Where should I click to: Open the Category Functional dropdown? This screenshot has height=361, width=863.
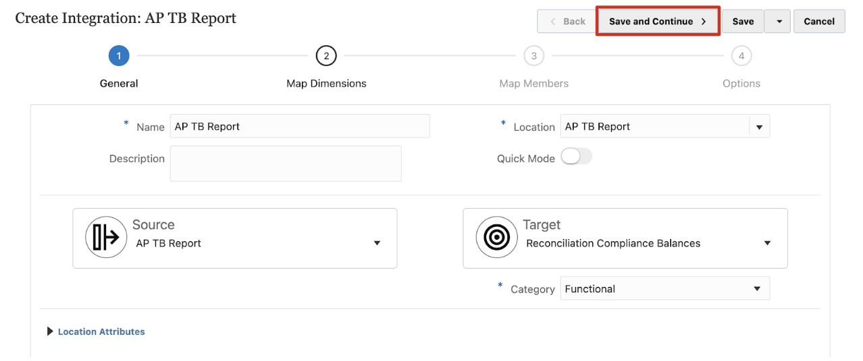pyautogui.click(x=757, y=289)
